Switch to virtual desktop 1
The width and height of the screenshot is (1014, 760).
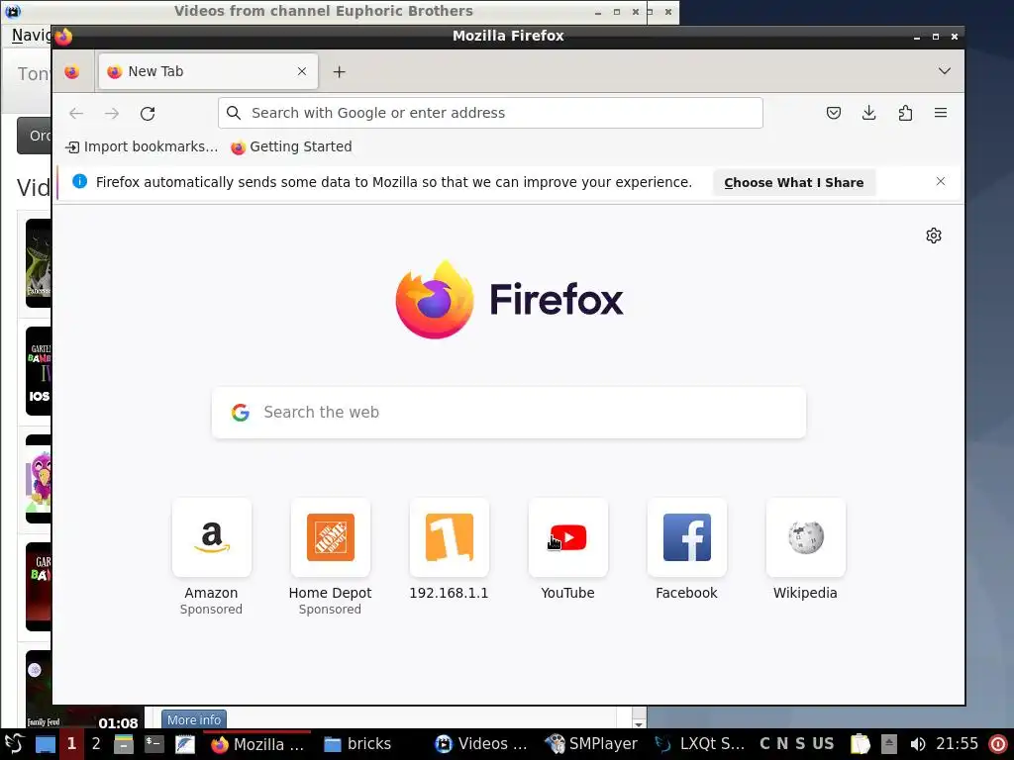tap(71, 744)
